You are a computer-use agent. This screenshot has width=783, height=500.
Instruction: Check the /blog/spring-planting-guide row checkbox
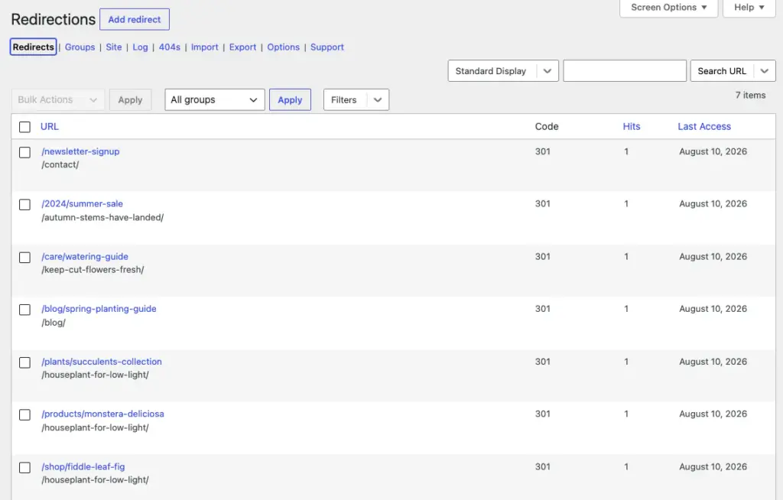(24, 310)
